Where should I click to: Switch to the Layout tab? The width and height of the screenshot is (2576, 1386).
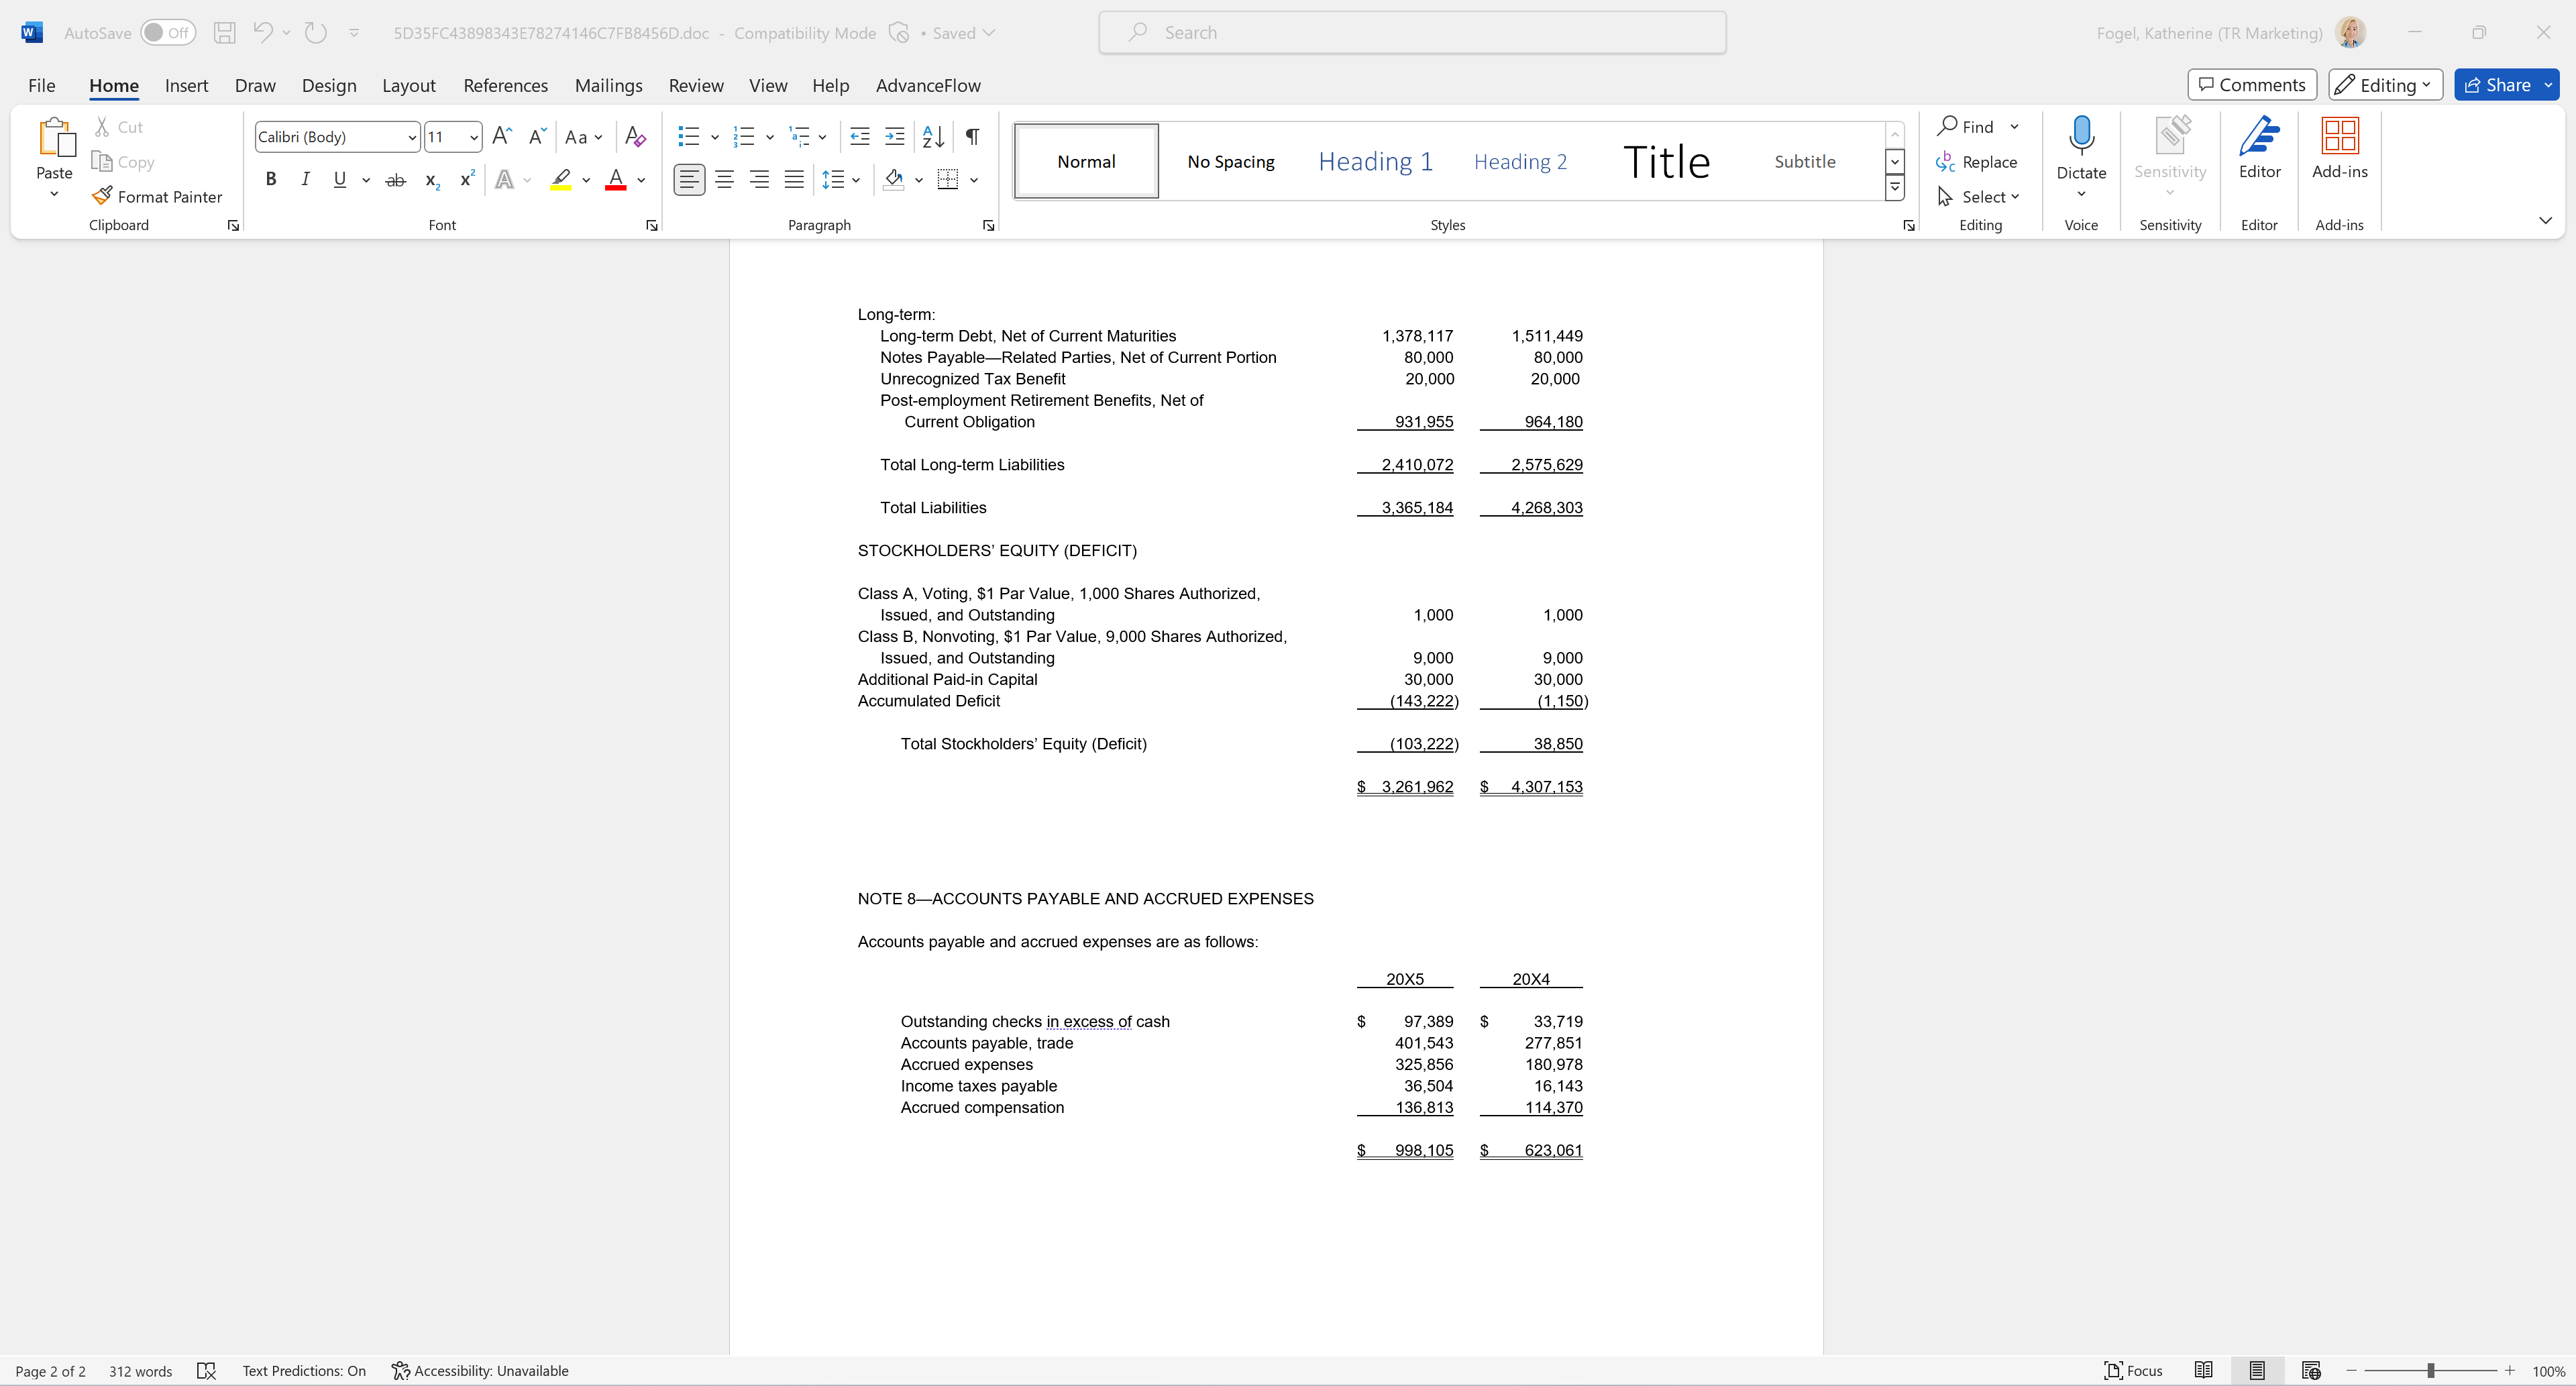click(408, 85)
